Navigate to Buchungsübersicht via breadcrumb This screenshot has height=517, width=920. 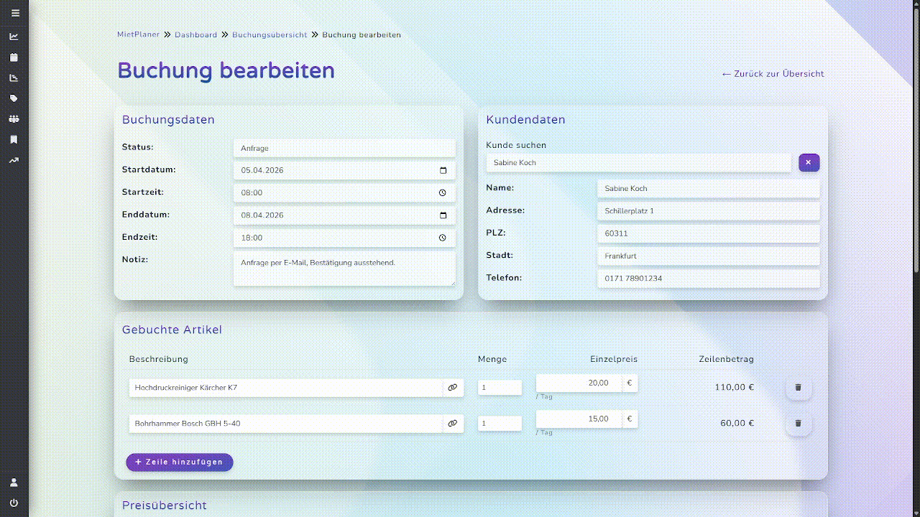pos(270,34)
